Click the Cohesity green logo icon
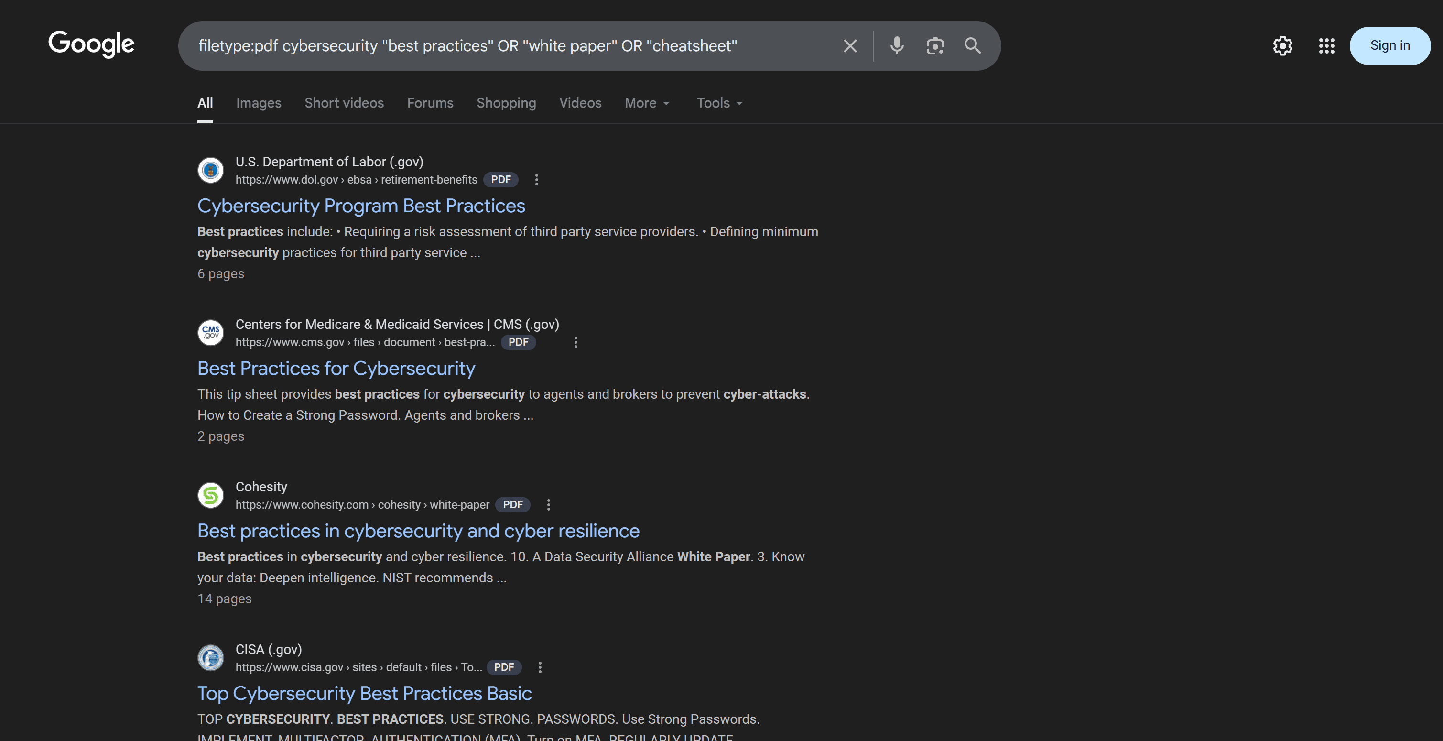The width and height of the screenshot is (1443, 741). coord(210,495)
